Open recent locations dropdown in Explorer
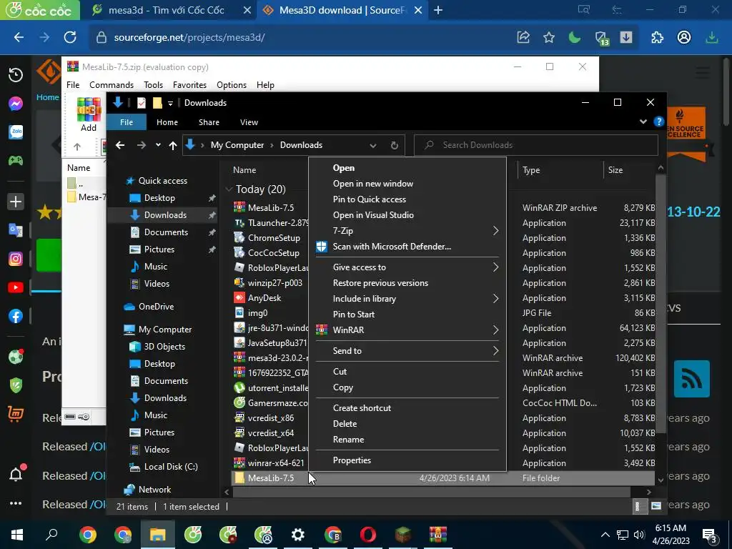This screenshot has width=732, height=549. 158,145
